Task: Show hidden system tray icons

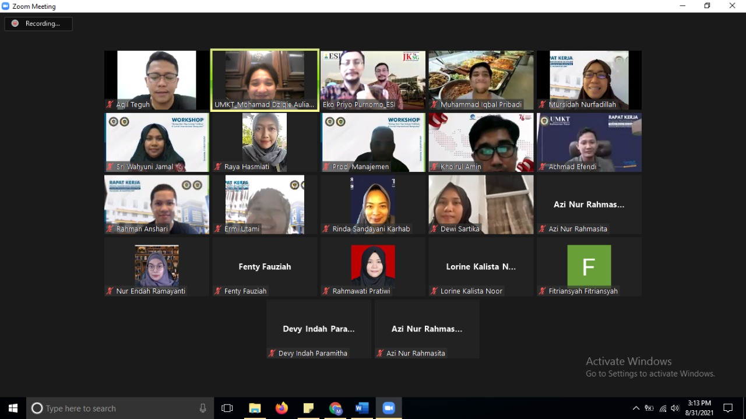Action: [636, 408]
